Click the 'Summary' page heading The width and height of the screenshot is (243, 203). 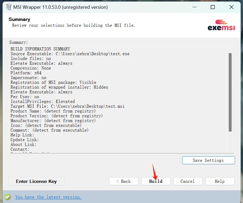(x=19, y=19)
